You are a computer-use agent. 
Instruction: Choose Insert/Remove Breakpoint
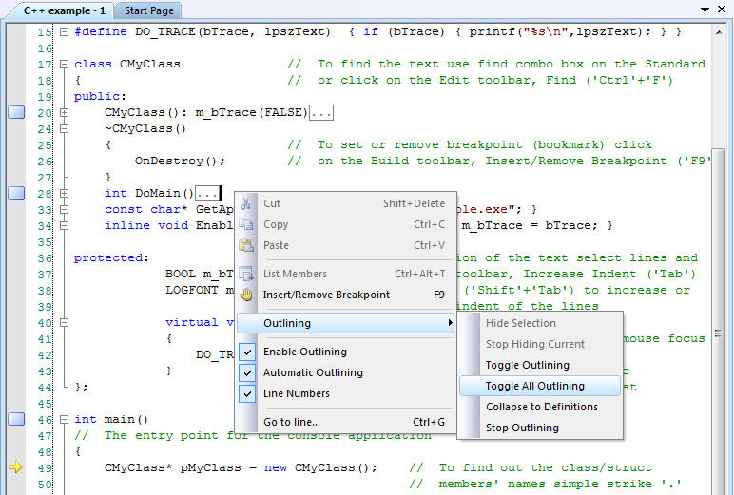point(345,295)
